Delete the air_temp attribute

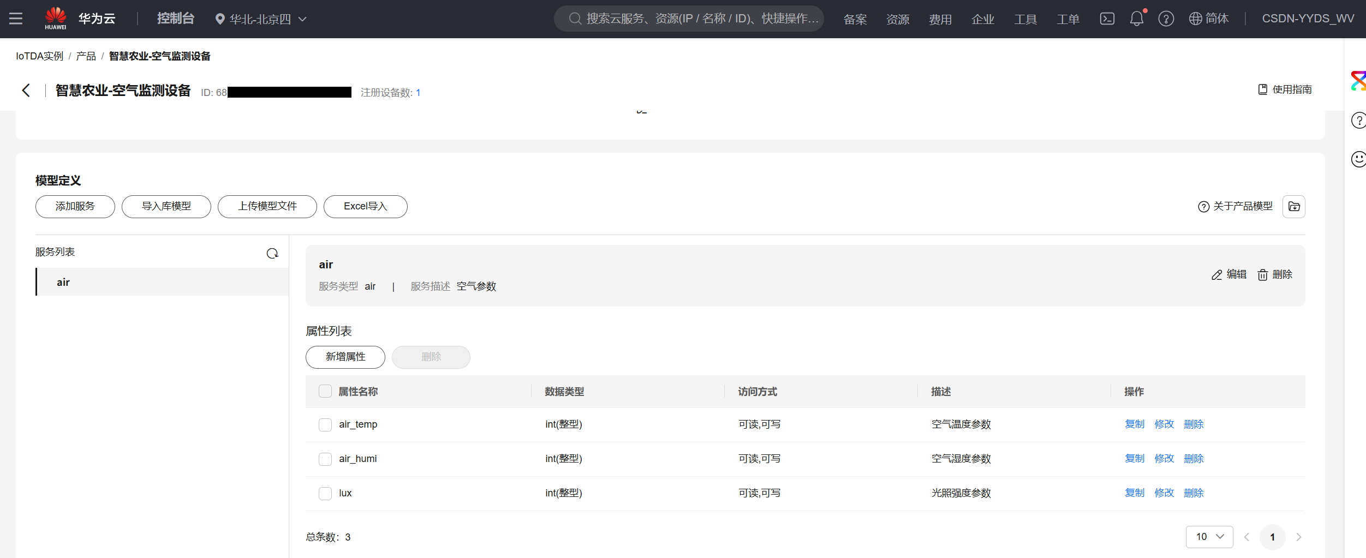tap(1194, 424)
